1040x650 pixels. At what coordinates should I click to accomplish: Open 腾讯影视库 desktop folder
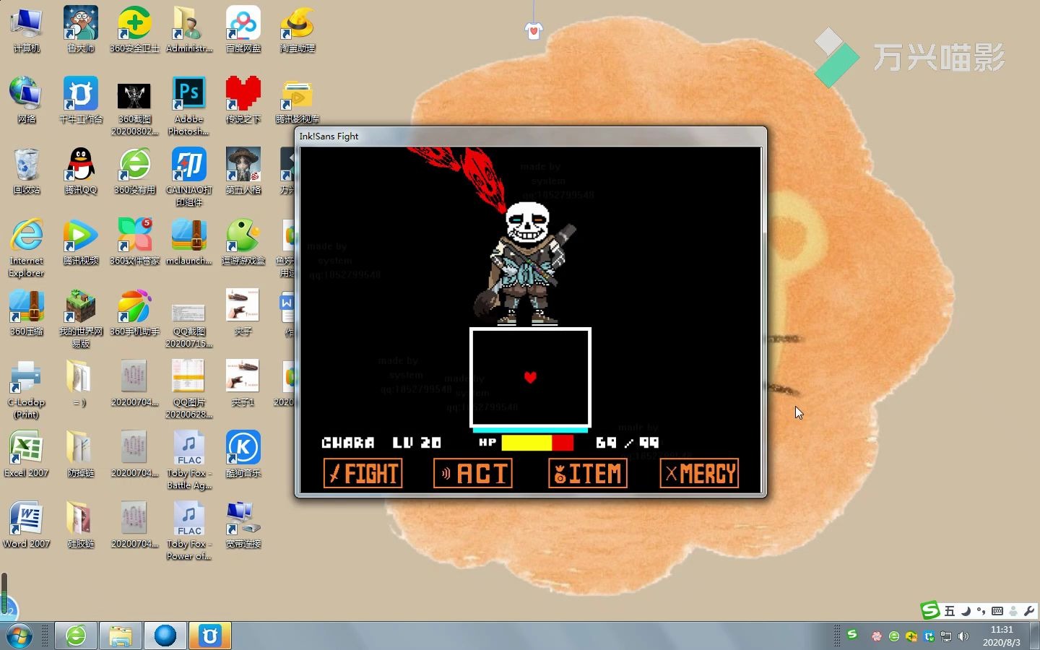298,101
